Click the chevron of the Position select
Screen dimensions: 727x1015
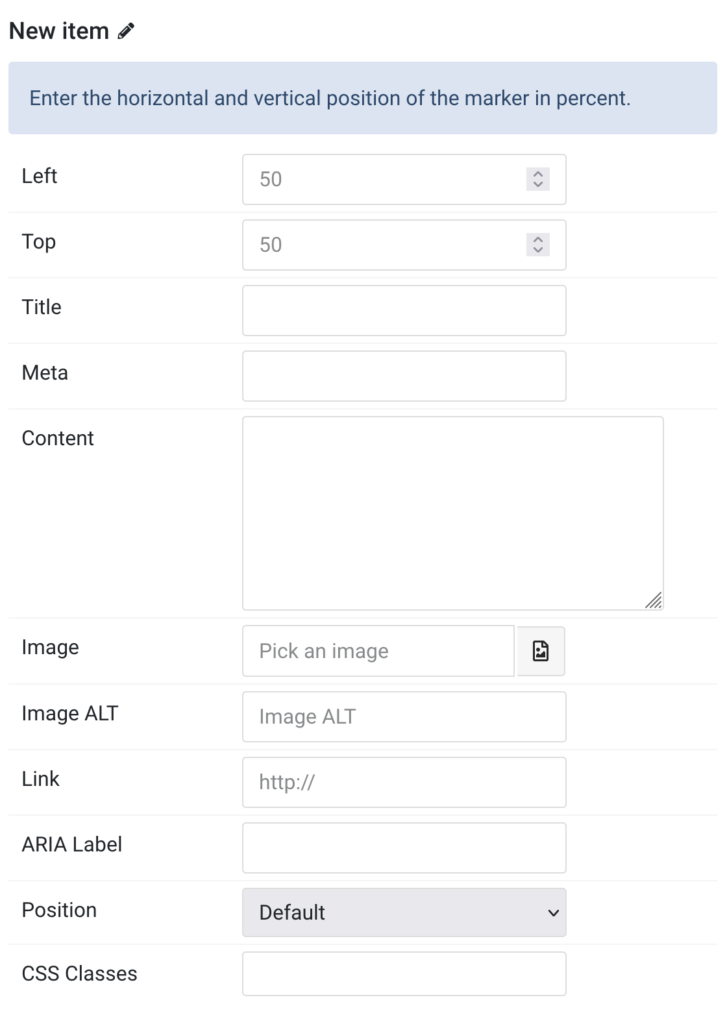(x=553, y=912)
